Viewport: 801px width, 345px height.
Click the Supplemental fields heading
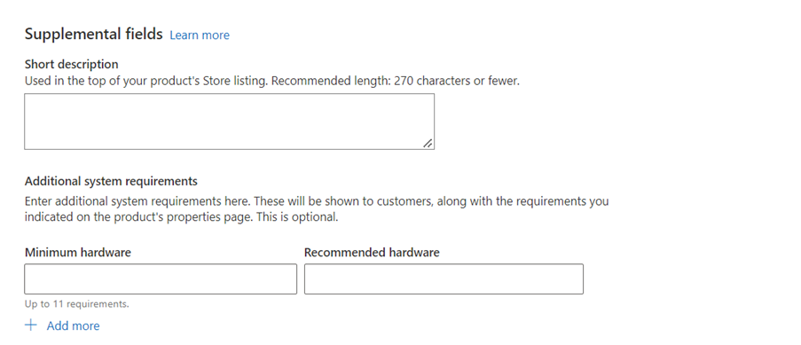click(93, 35)
